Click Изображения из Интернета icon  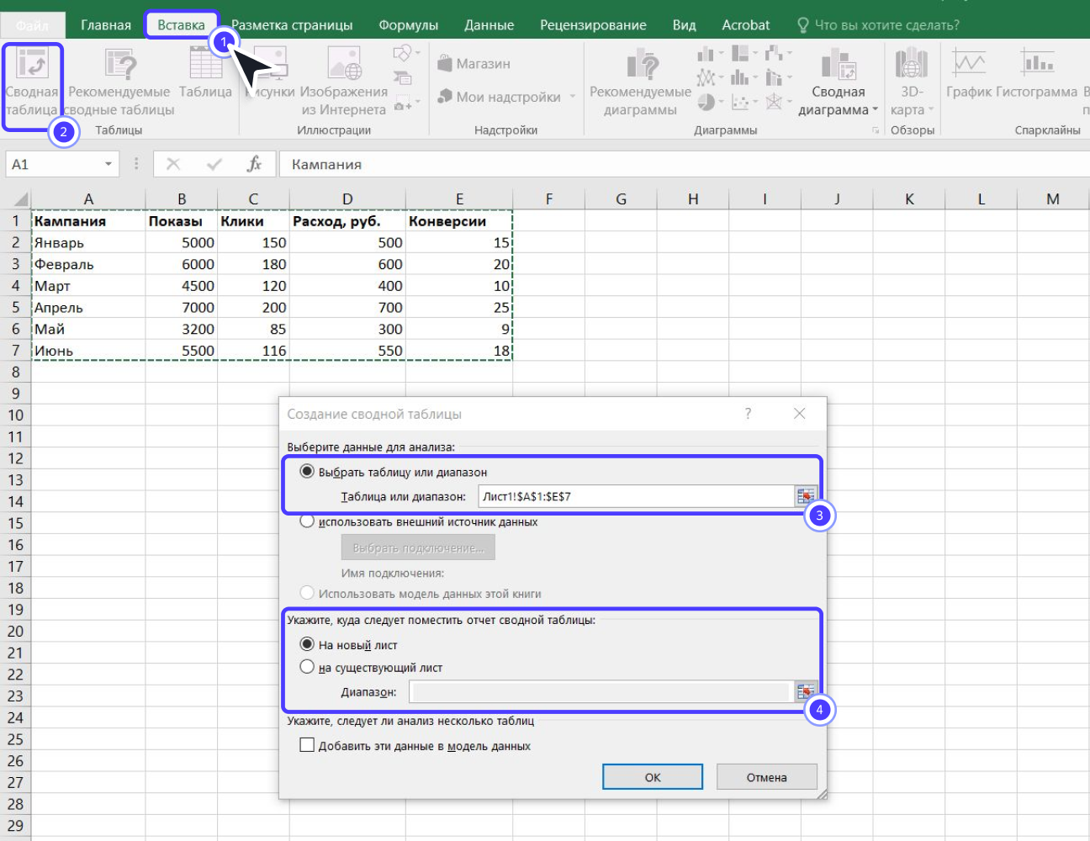[344, 64]
